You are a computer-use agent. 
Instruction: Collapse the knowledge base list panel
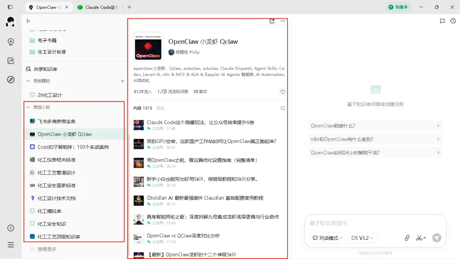click(28, 21)
